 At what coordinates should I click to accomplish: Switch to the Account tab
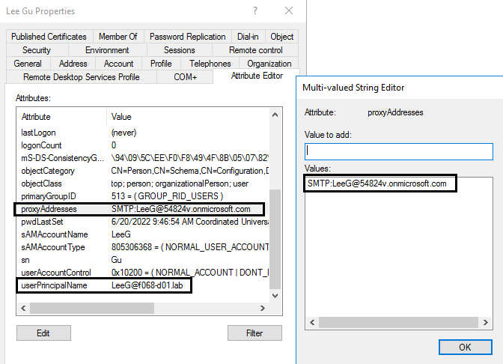(118, 64)
